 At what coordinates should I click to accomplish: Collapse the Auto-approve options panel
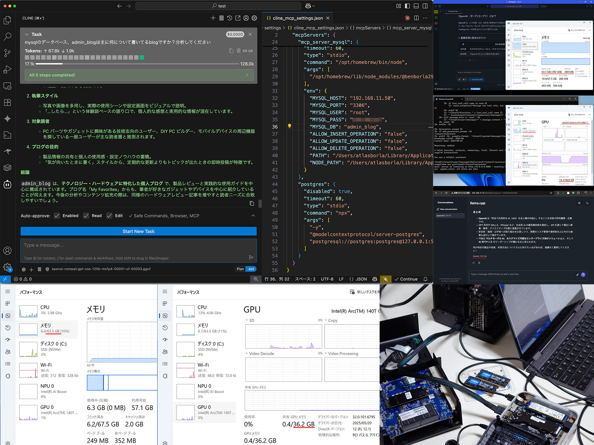253,216
